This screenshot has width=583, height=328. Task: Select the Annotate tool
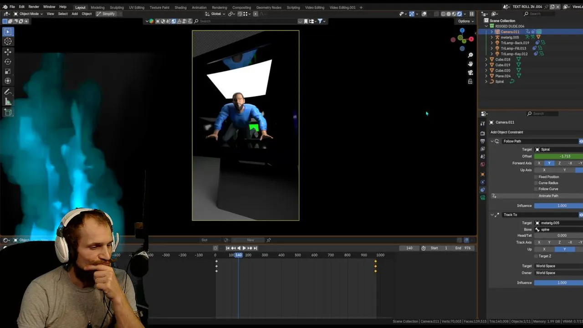[x=8, y=92]
